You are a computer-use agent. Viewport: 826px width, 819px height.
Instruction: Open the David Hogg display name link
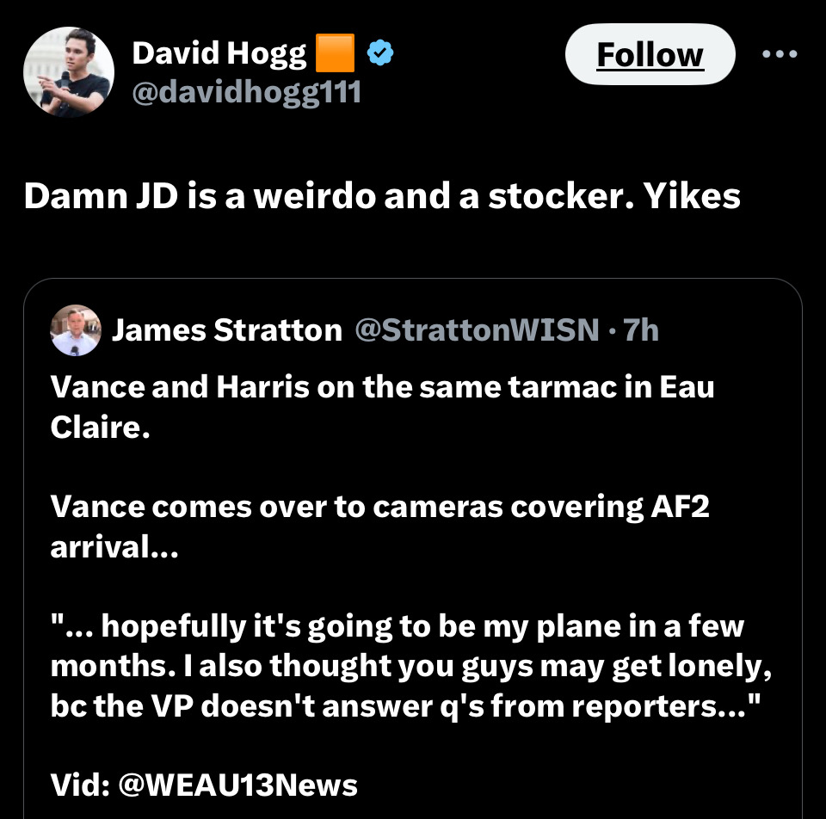pyautogui.click(x=219, y=53)
